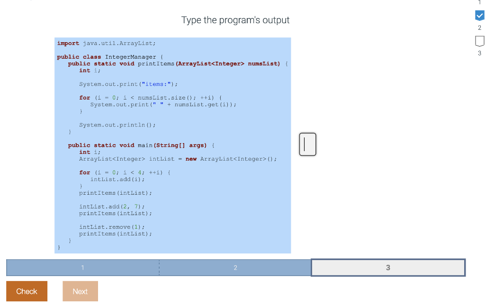Select progress bar segment 2

(235, 267)
